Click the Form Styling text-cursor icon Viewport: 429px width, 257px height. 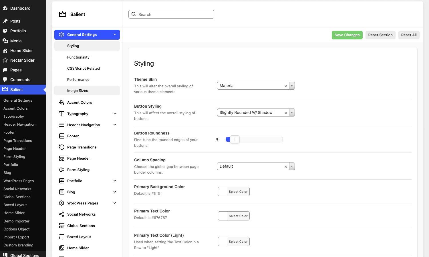(61, 170)
